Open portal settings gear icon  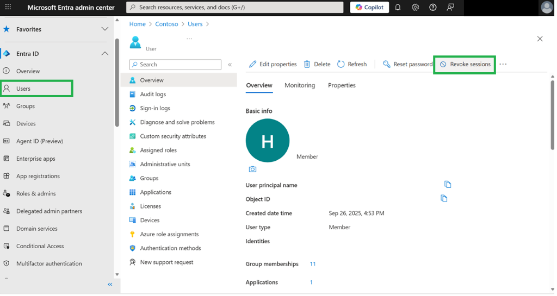[x=415, y=7]
